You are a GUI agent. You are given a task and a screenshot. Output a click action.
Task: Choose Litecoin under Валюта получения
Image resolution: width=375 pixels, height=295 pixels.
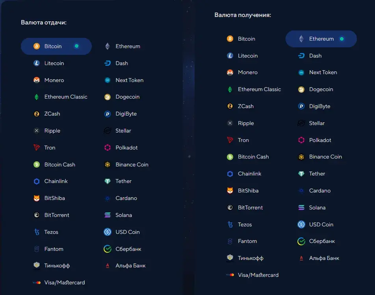point(242,56)
